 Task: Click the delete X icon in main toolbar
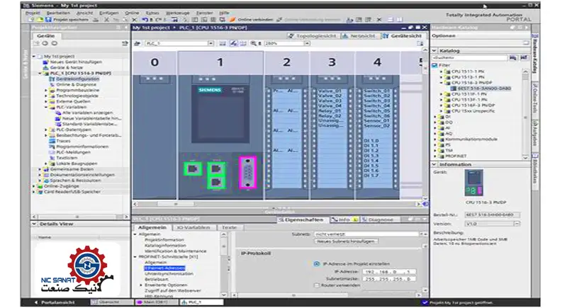(134, 20)
